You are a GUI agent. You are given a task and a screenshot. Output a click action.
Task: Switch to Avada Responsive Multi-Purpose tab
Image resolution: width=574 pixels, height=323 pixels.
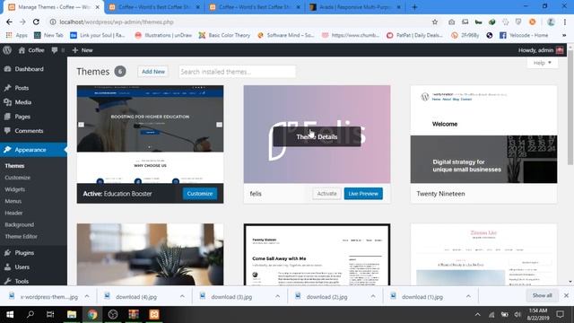coord(355,7)
